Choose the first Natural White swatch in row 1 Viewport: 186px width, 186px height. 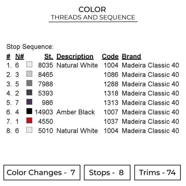click(29, 65)
